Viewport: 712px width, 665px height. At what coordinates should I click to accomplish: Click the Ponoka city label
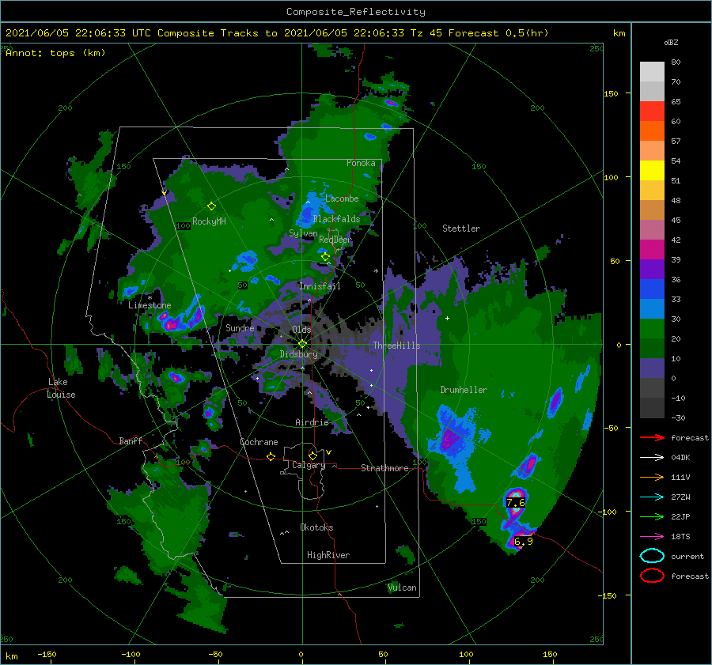coord(361,163)
